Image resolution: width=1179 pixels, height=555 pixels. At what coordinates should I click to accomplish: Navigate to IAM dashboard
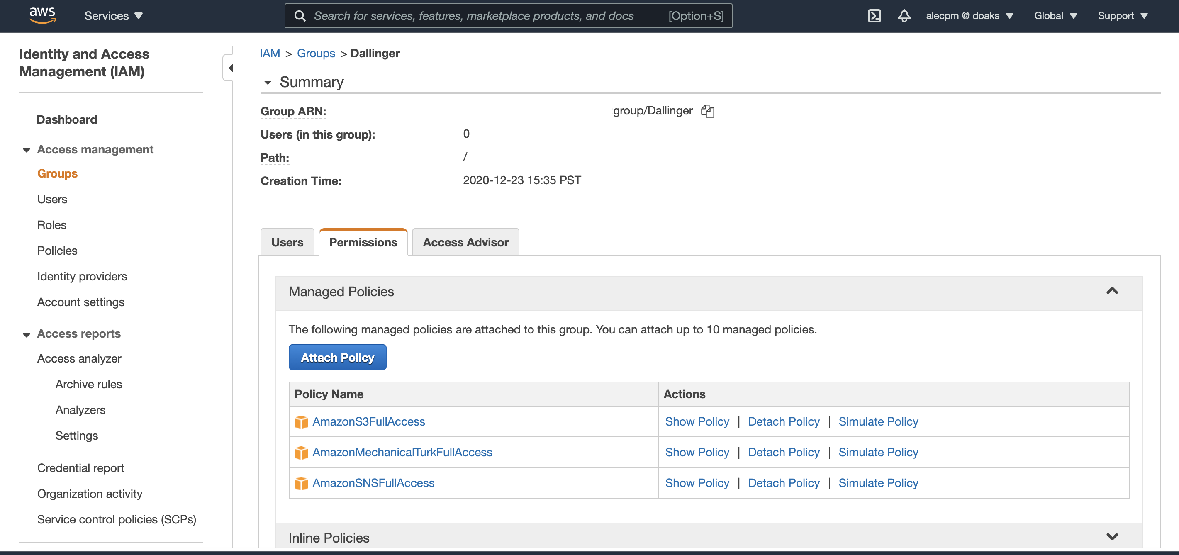(x=66, y=119)
